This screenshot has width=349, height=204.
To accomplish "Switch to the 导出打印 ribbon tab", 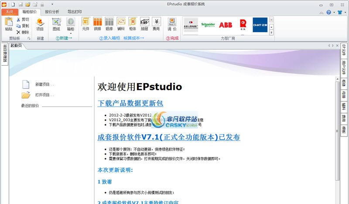I will (x=75, y=12).
